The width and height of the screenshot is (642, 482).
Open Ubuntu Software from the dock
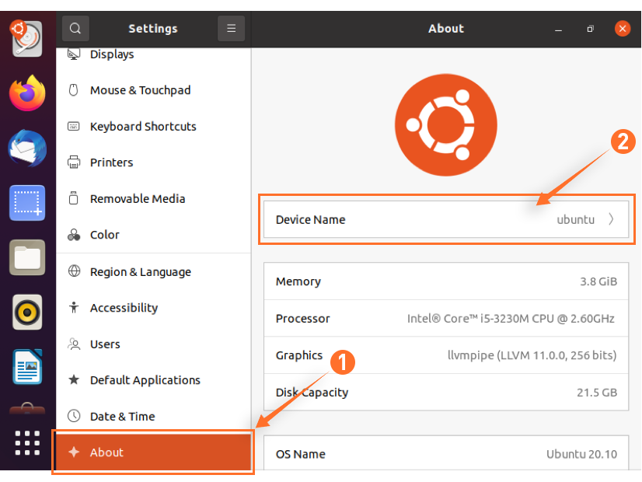27,408
